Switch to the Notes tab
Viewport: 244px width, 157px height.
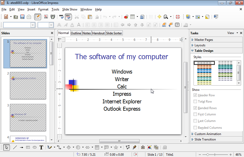pyautogui.click(x=87, y=33)
